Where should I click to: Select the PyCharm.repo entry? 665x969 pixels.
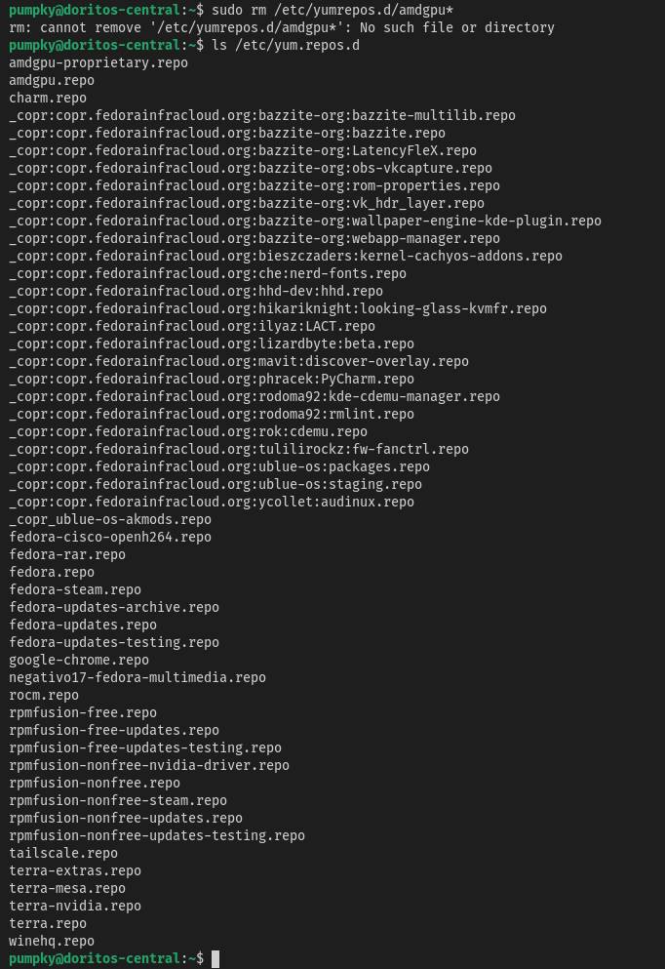[212, 379]
